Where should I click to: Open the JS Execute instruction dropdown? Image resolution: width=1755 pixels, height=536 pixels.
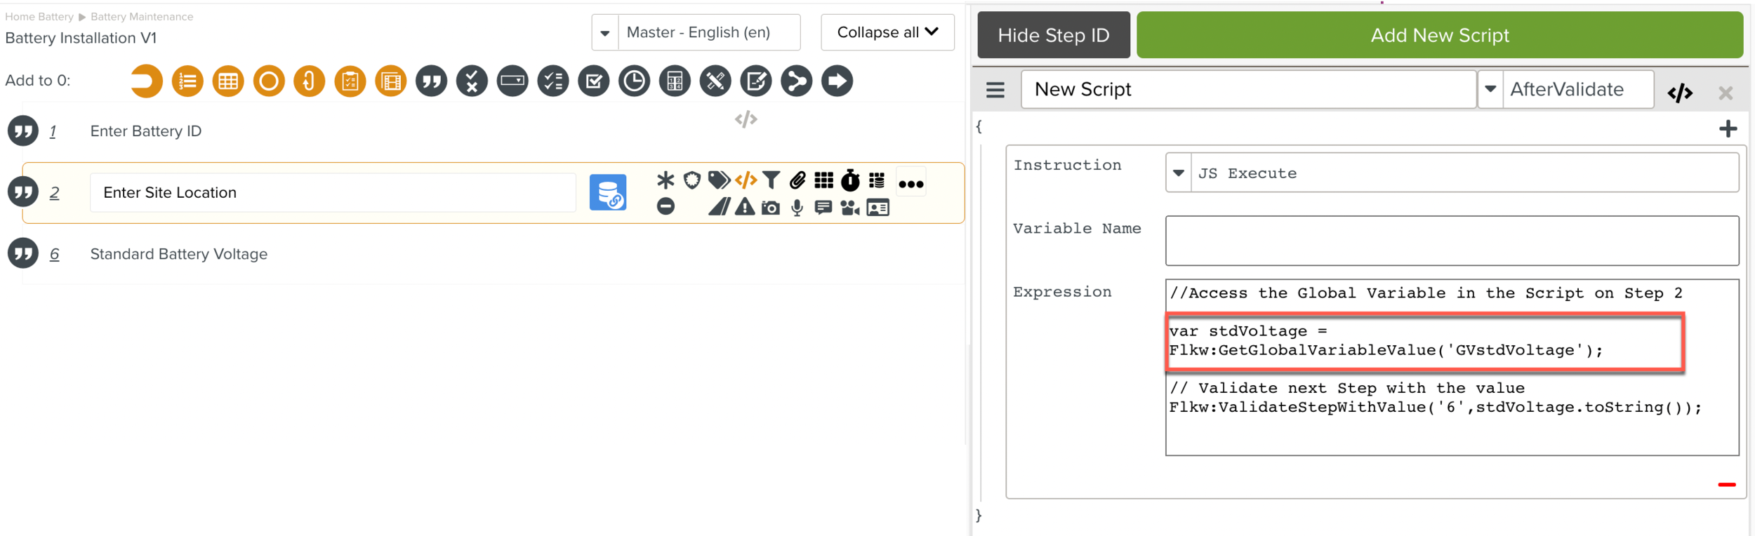[1179, 173]
